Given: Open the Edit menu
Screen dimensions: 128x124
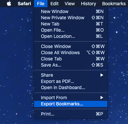Looking at the screenshot, I should pos(54,4).
